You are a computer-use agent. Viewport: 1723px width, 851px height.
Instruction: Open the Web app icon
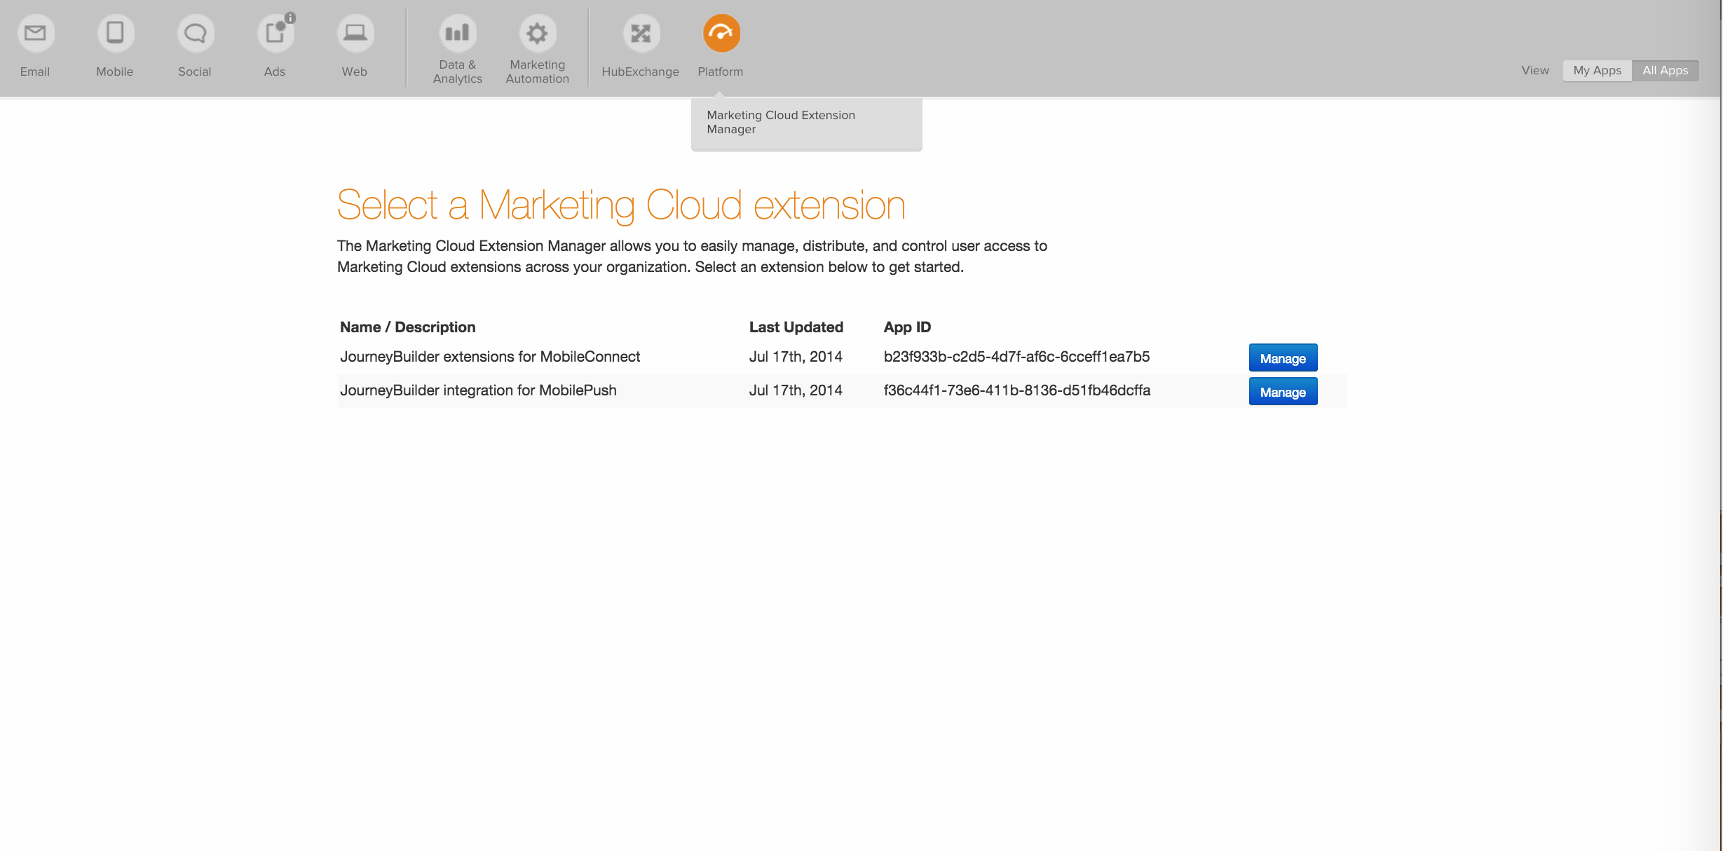tap(355, 33)
